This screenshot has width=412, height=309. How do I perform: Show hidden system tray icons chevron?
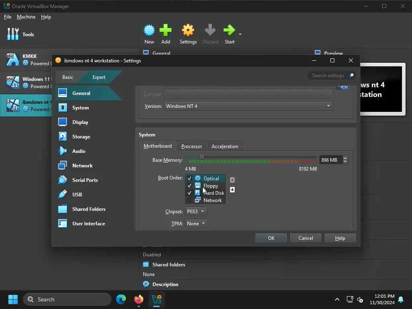(337, 299)
